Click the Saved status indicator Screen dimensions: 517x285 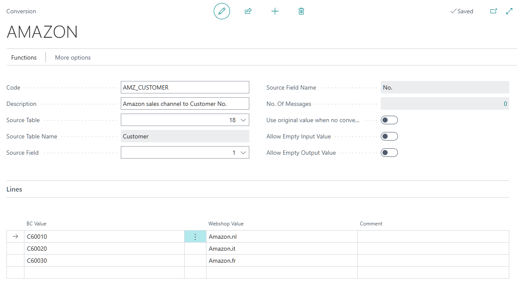(462, 11)
